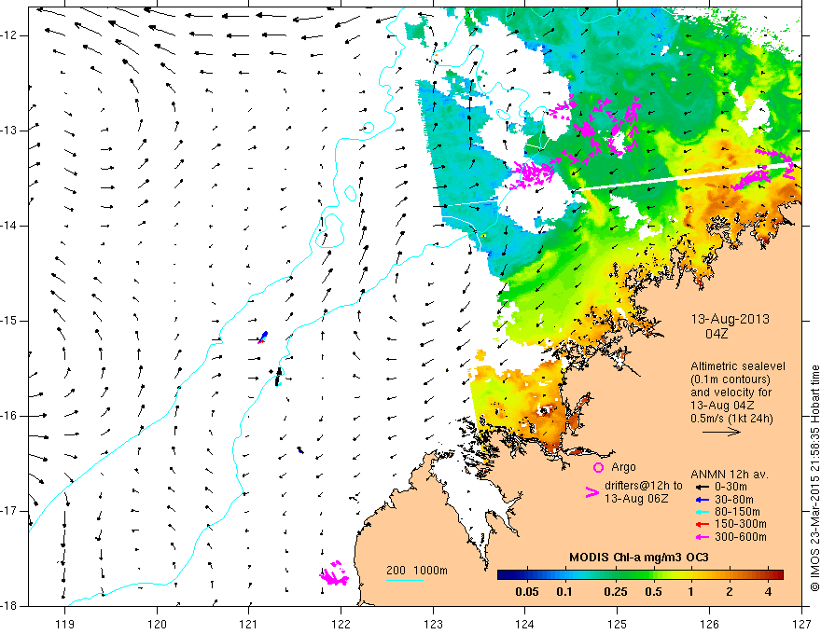This screenshot has width=821, height=634.
Task: Click the colorbar tick label '0.05'
Action: point(527,592)
